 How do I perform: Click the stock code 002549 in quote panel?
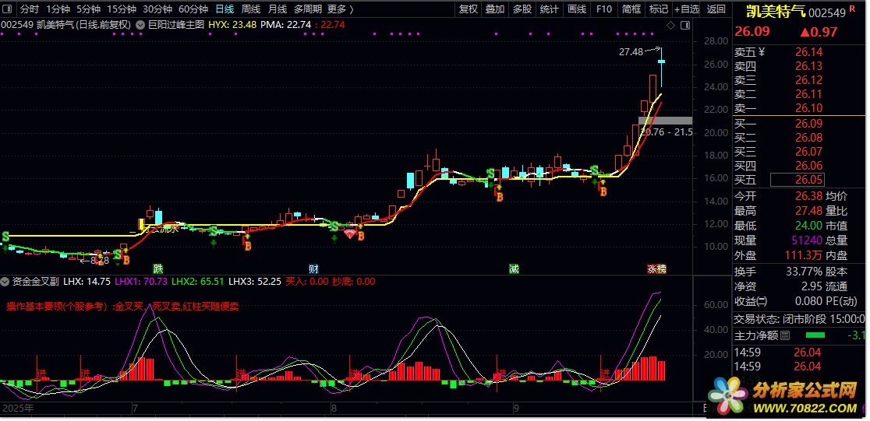coord(826,12)
